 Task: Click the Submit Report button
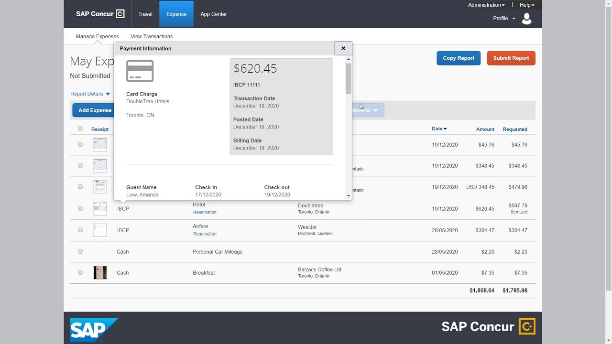511,58
